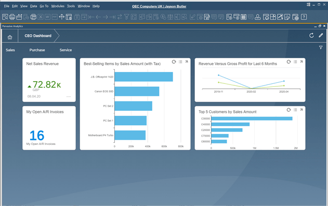Click the J.B. Officeprint 1420 bar
Viewport: 328px width, 206px height.
point(143,77)
